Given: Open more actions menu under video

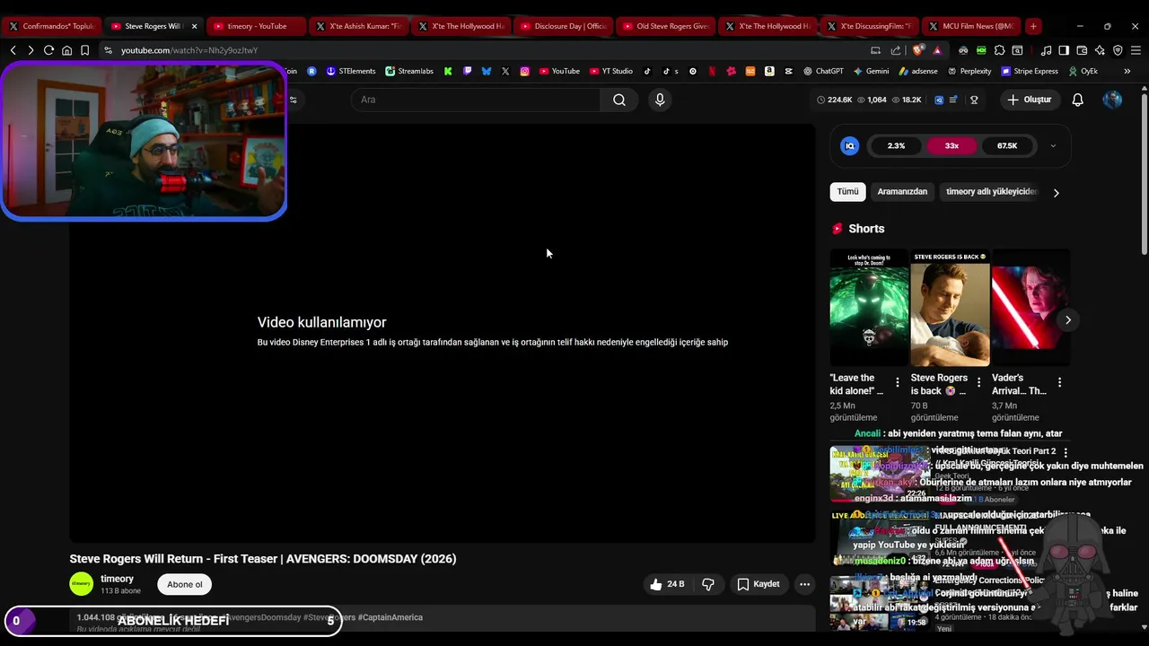Looking at the screenshot, I should point(804,584).
